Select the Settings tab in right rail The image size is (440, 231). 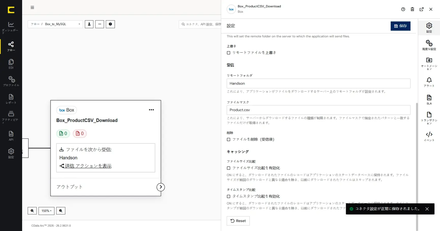click(429, 28)
